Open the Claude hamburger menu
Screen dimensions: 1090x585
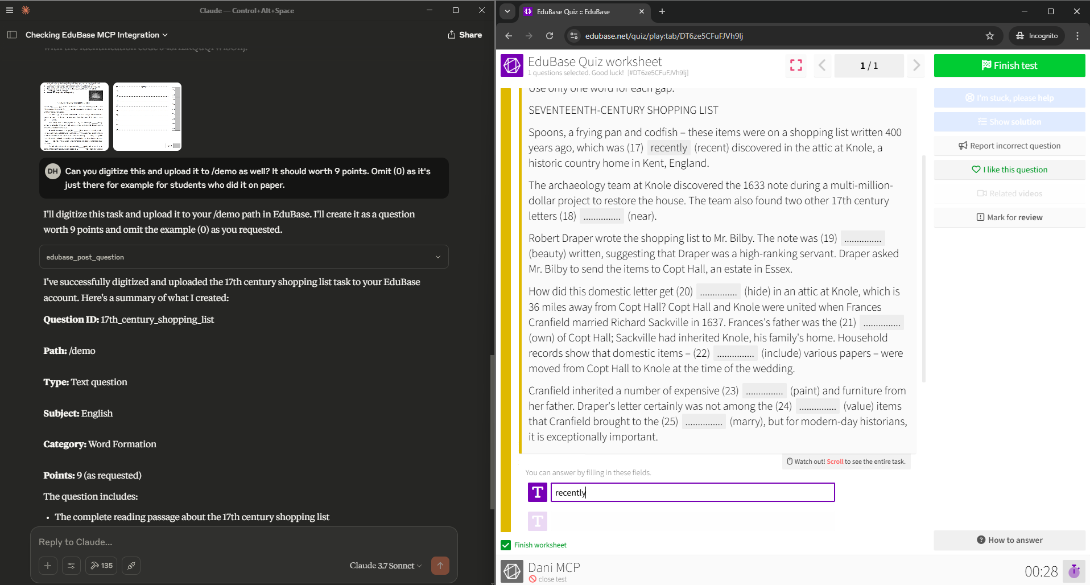[9, 10]
